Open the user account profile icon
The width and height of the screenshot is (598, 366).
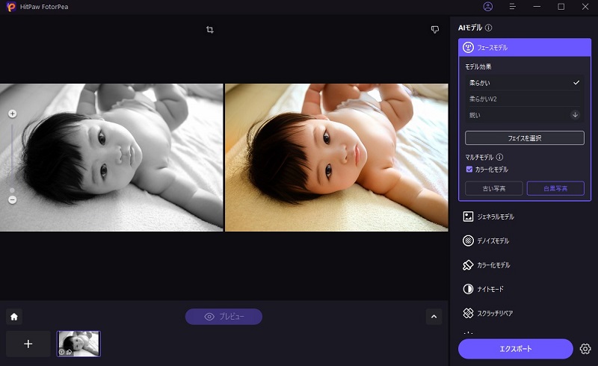point(488,7)
